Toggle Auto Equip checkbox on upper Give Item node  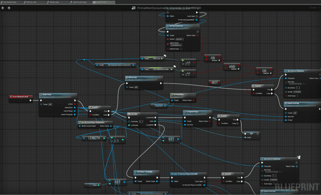coord(297,96)
